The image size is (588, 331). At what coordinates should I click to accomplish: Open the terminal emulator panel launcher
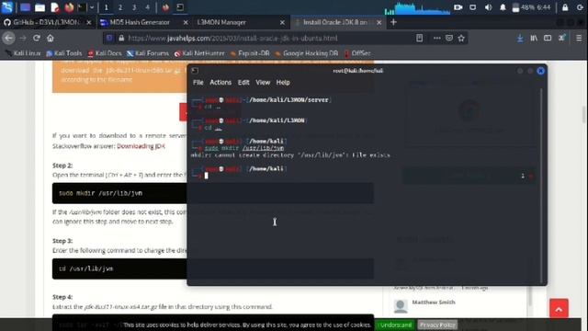(x=81, y=7)
